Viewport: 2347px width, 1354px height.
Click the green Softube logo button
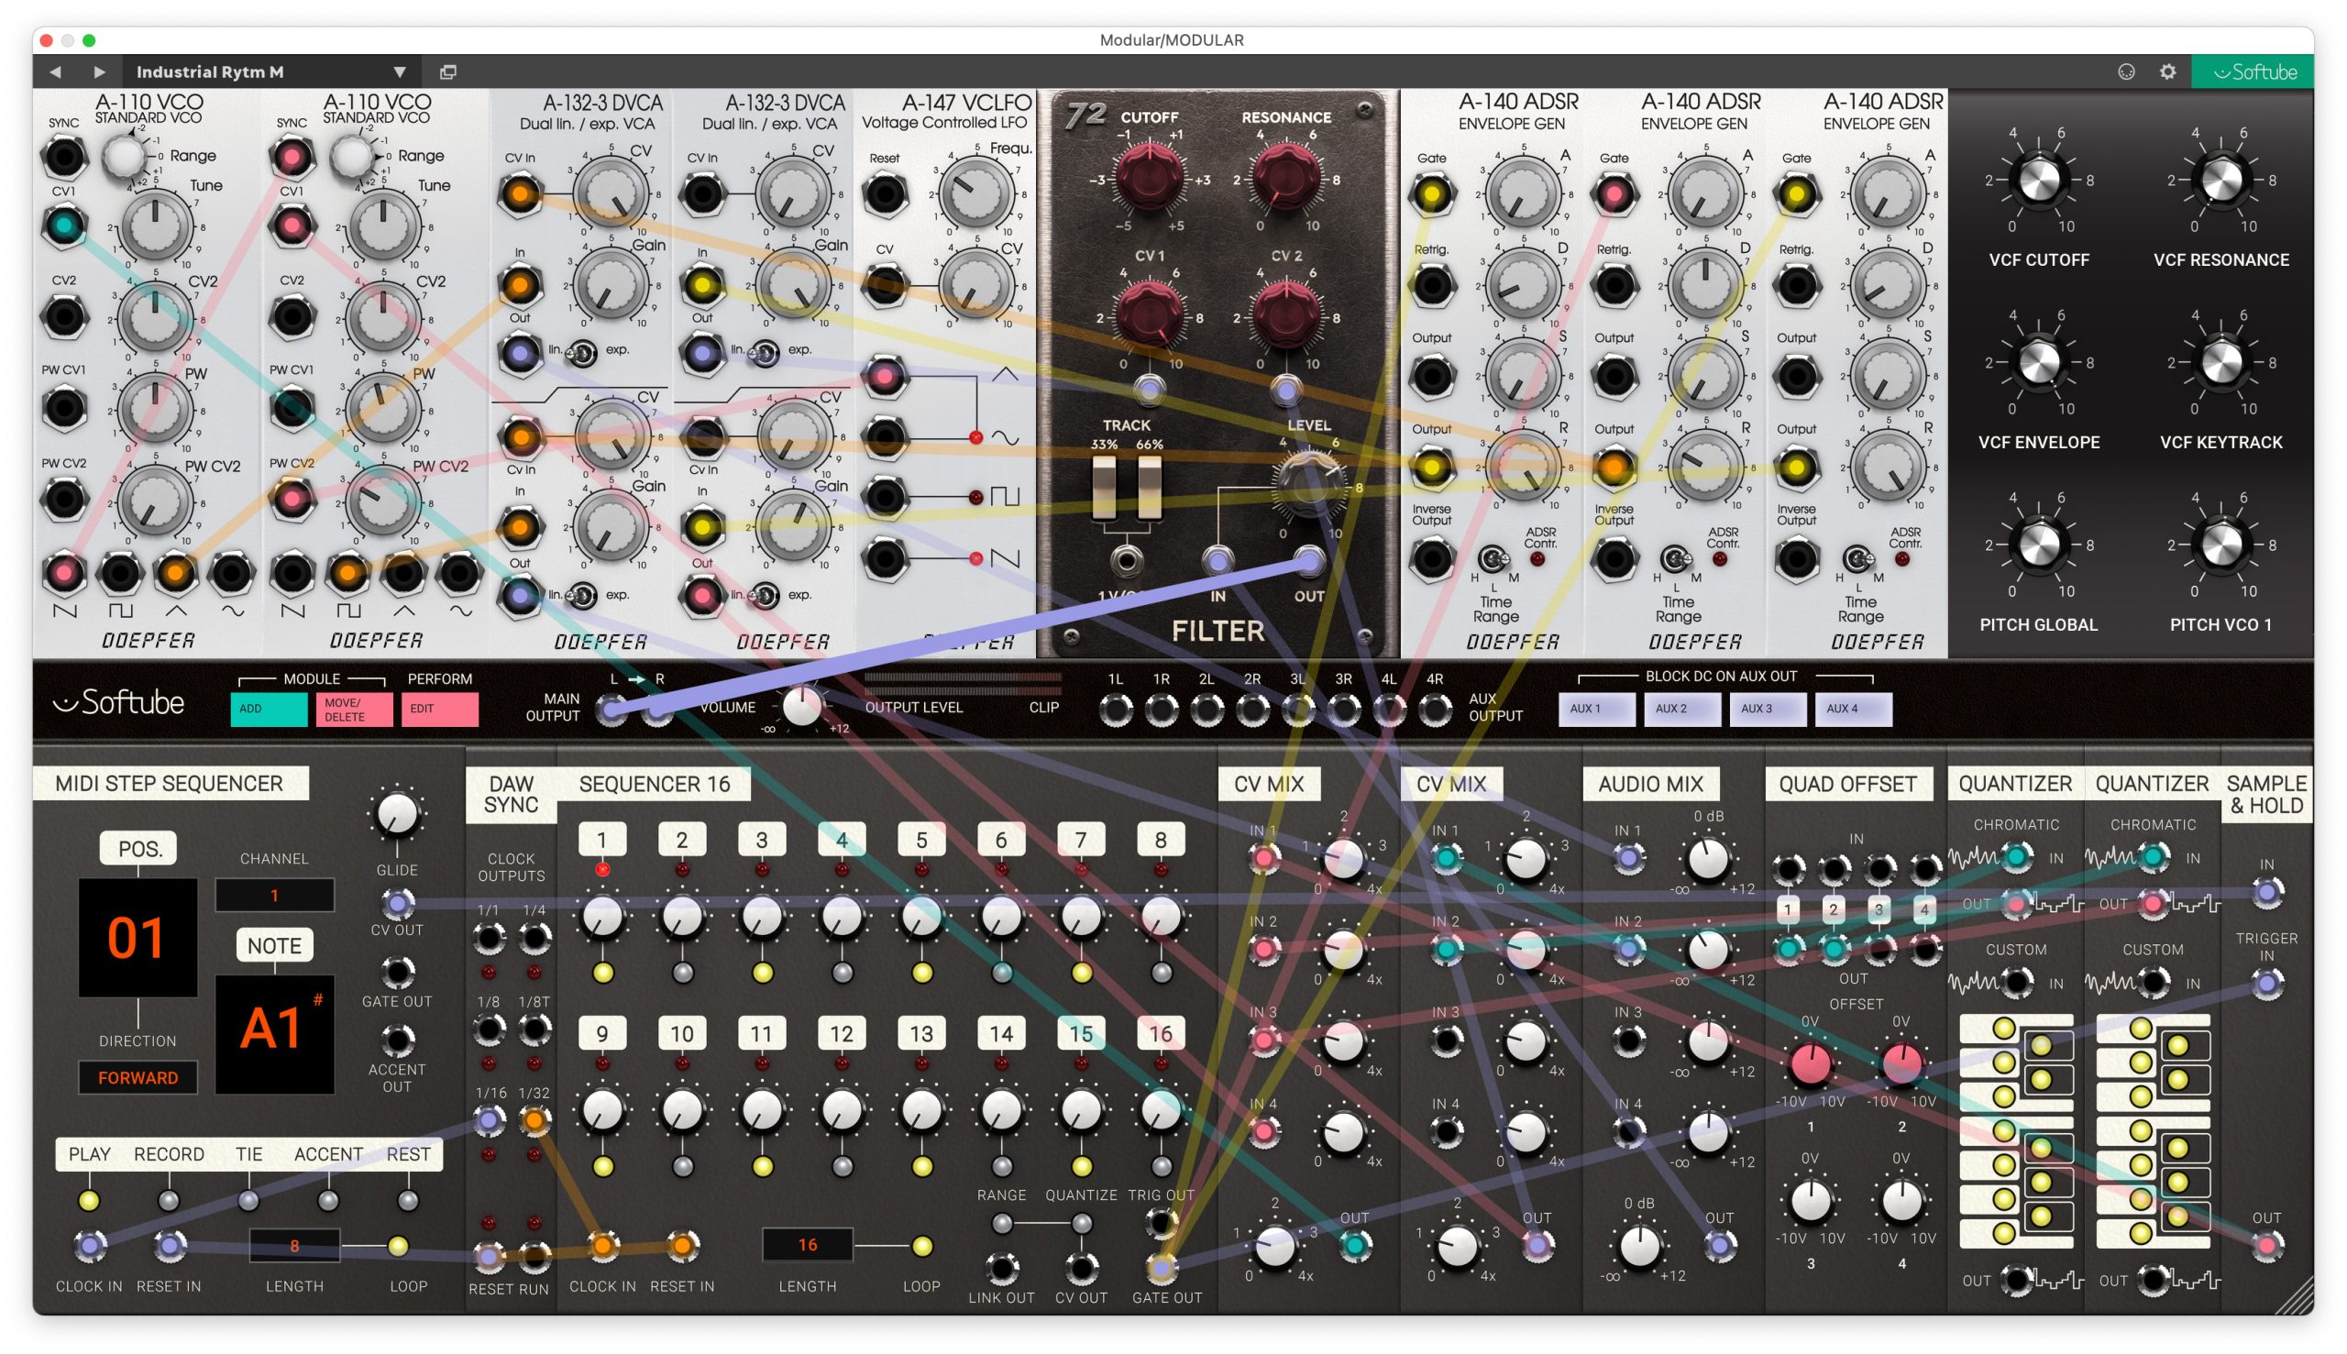coord(2253,72)
